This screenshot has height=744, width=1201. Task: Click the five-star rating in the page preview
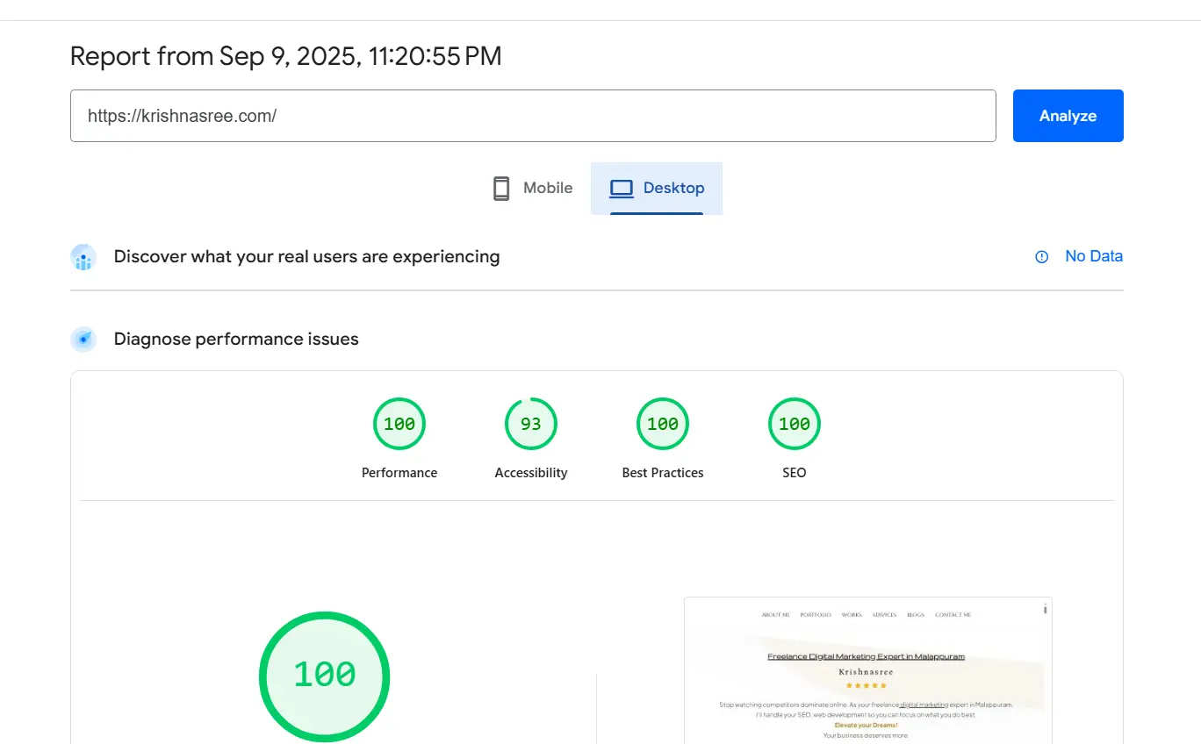[866, 685]
